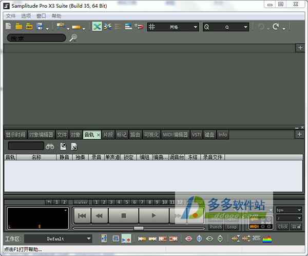This screenshot has width=308, height=256.
Task: Toggle the metronome Click button
Action: tap(283, 227)
